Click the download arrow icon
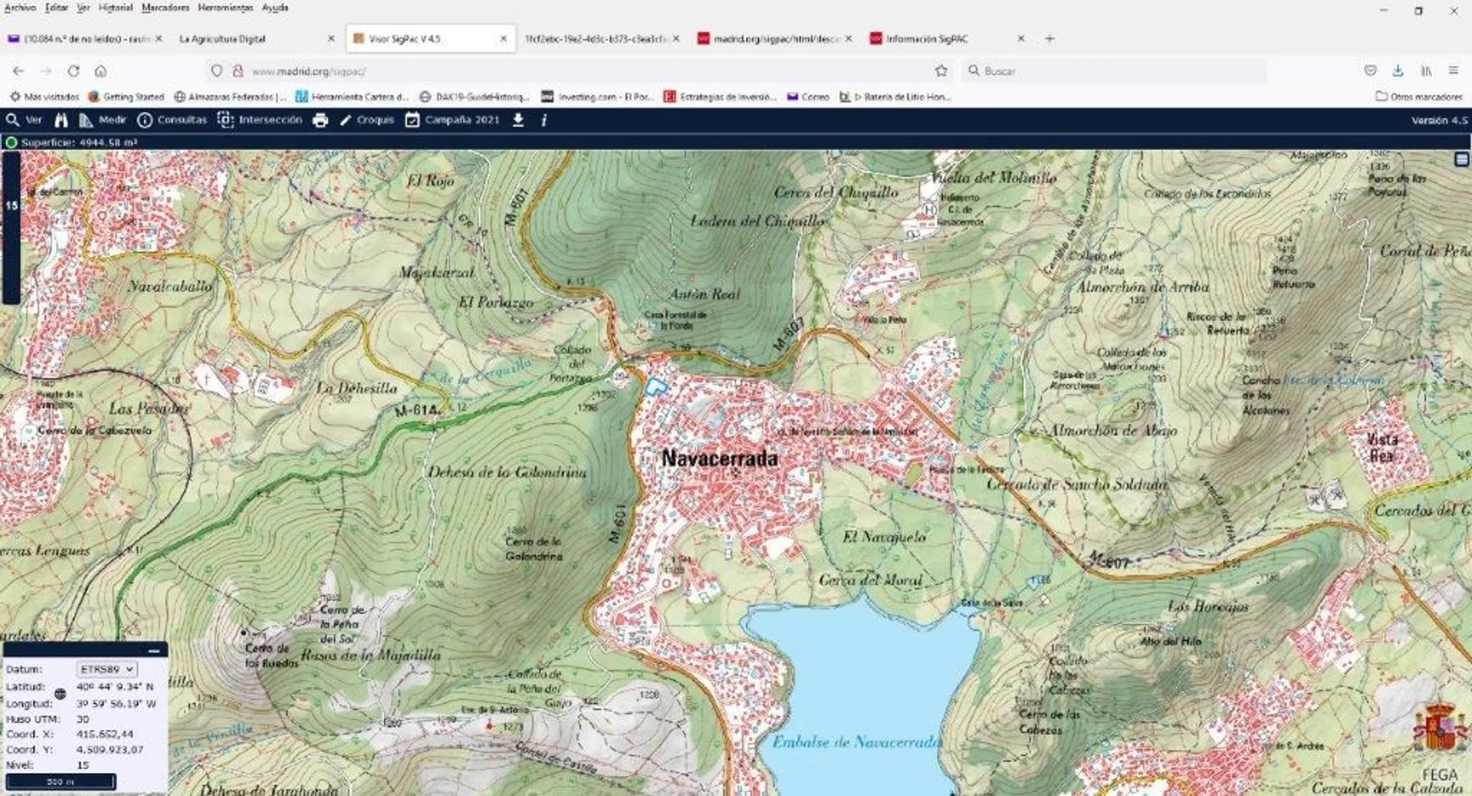 coord(518,120)
